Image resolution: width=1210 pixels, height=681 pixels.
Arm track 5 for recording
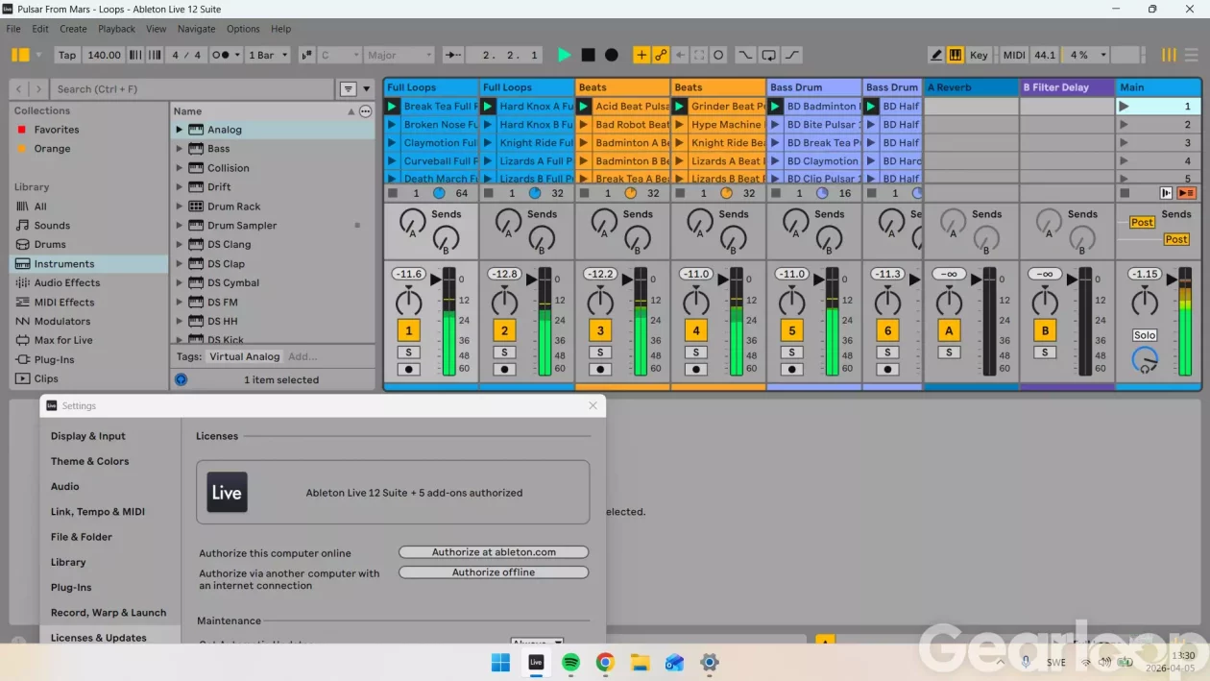(x=792, y=369)
